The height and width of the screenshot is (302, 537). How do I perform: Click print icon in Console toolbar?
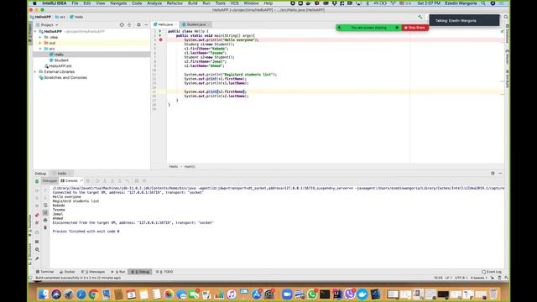point(45,220)
